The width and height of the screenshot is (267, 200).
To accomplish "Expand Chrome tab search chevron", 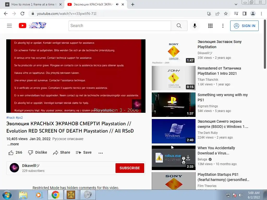I will [x=236, y=4].
